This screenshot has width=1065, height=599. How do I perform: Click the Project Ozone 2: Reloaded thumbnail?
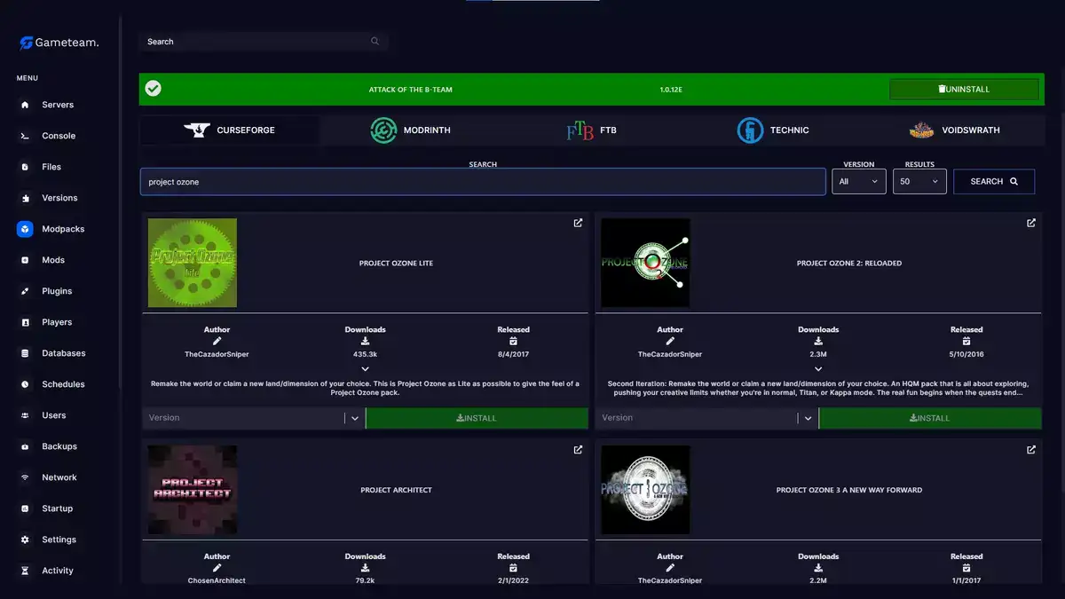(645, 263)
